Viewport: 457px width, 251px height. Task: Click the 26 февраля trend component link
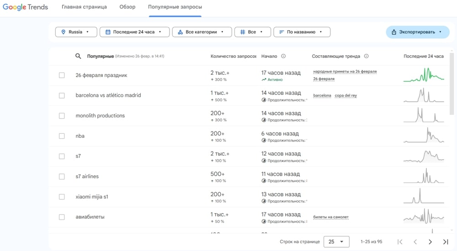324,78
